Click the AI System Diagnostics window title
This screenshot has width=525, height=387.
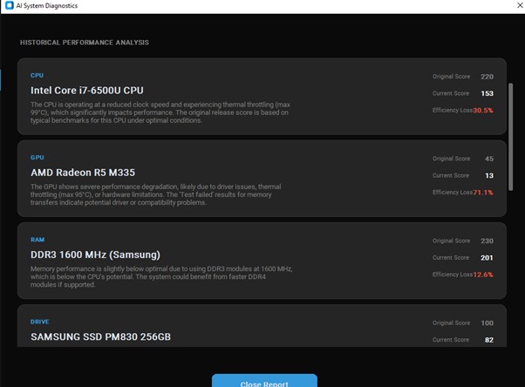pos(47,6)
